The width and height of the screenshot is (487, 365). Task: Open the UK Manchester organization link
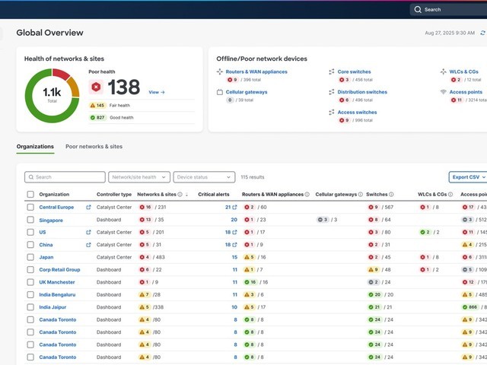[57, 282]
